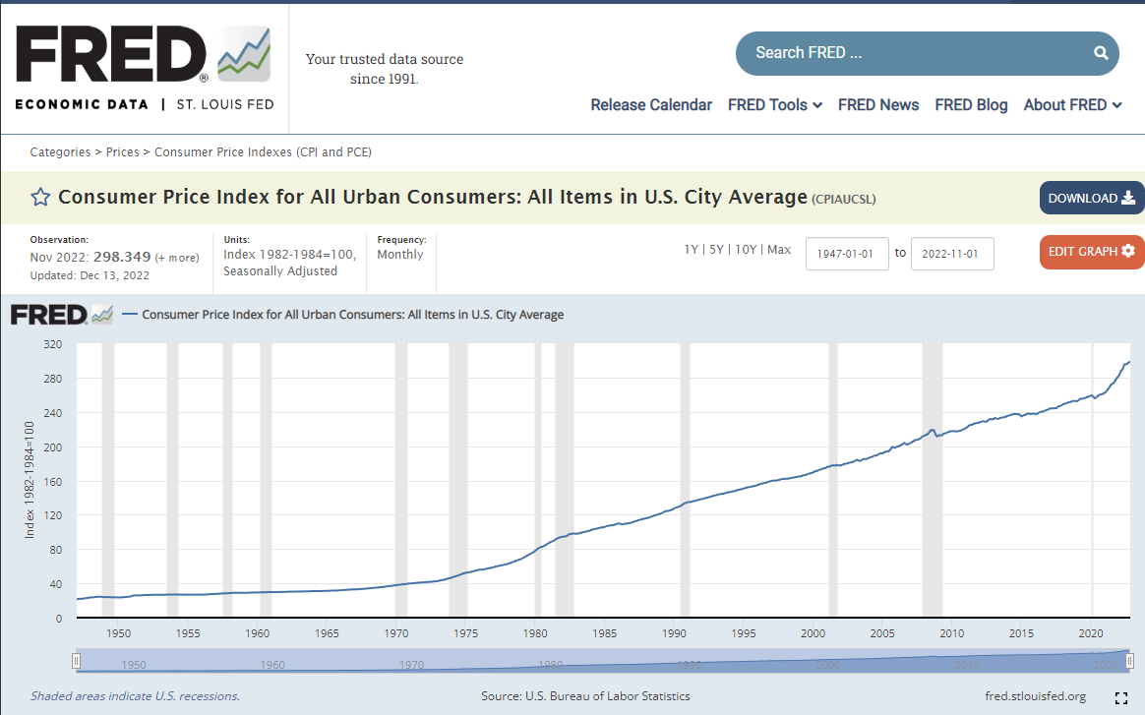Click the fullscreen icon below the graph

click(x=1120, y=698)
